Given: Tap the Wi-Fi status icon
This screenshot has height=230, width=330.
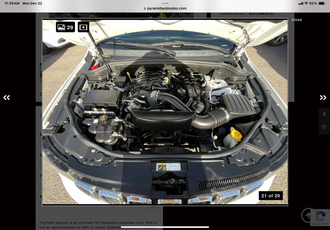Looking at the screenshot, I should click(x=306, y=3).
